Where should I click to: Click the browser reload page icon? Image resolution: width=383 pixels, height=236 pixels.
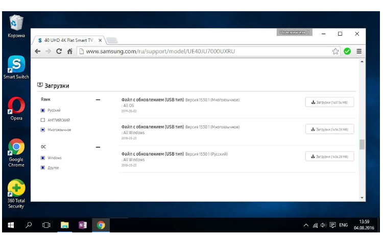click(x=59, y=51)
